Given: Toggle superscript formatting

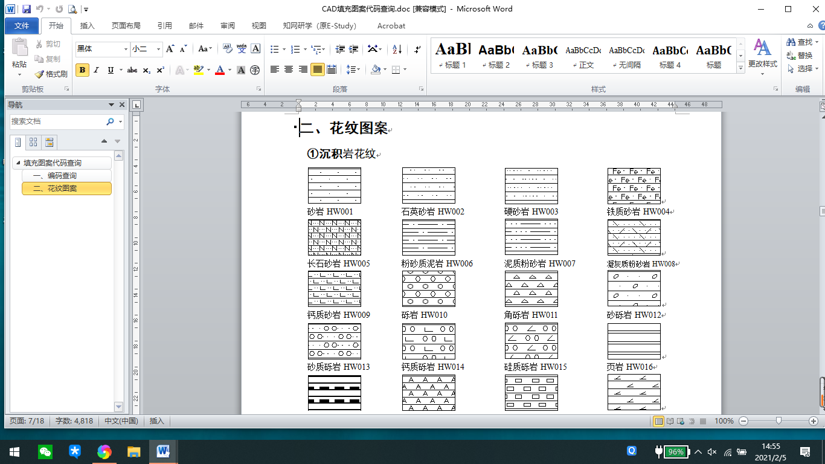Looking at the screenshot, I should 160,70.
